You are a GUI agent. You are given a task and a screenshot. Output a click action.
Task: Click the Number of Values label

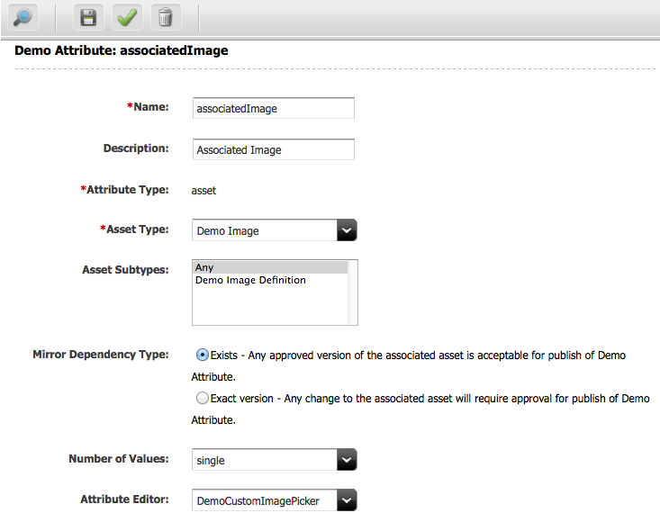(119, 458)
